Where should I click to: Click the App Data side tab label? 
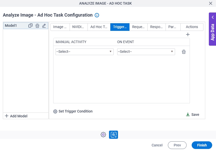pos(213,32)
